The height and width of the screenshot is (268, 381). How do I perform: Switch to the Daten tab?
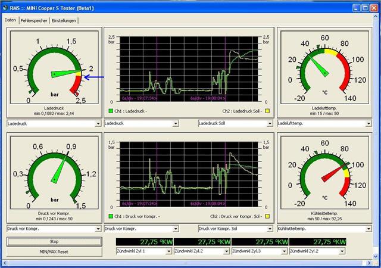click(x=10, y=20)
